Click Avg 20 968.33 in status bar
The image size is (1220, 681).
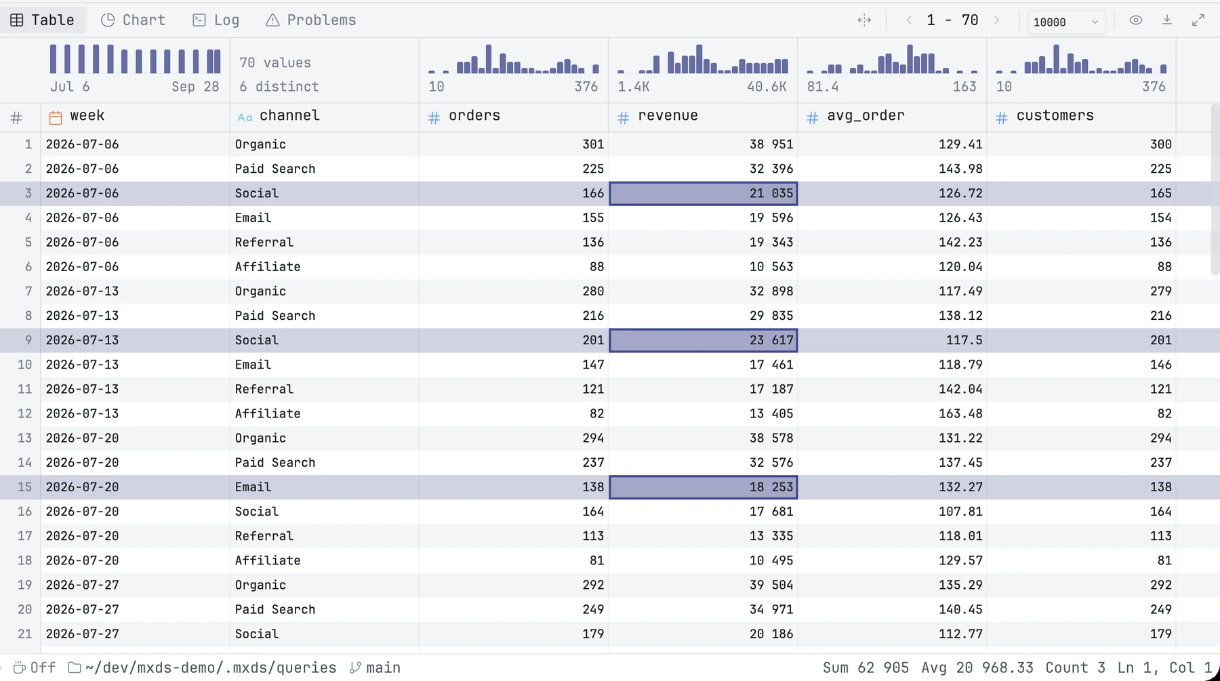[977, 668]
